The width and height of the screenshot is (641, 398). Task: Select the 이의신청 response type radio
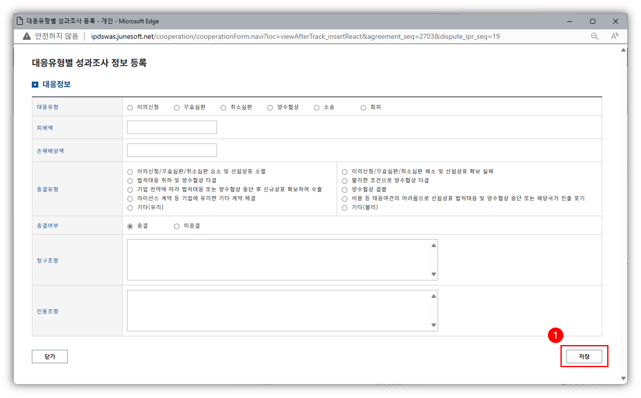point(130,108)
